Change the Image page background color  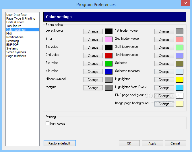[164, 104]
